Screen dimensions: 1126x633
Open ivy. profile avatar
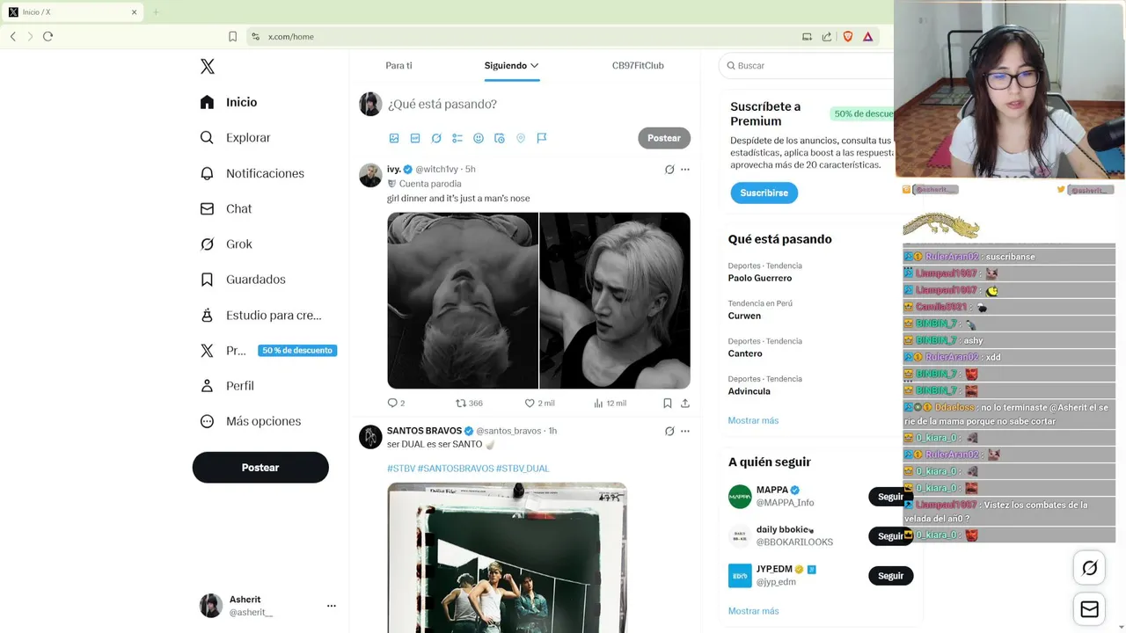370,175
